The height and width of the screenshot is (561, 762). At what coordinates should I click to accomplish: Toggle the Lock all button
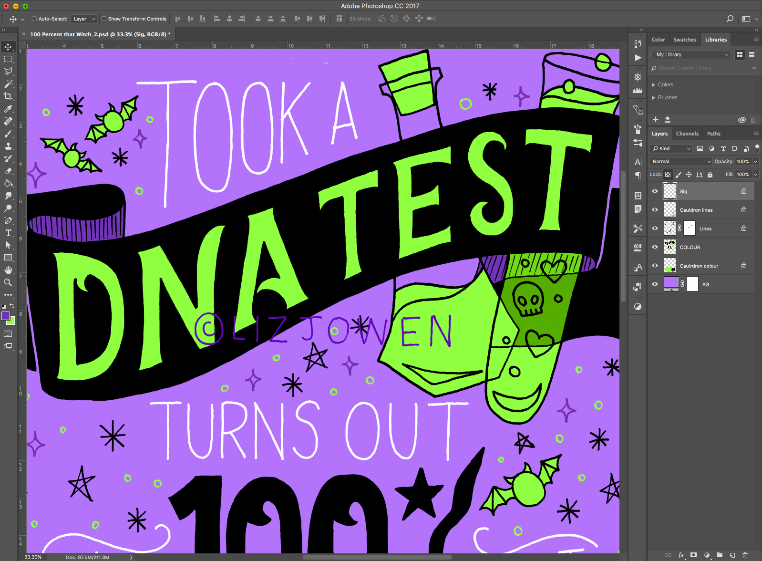point(710,175)
